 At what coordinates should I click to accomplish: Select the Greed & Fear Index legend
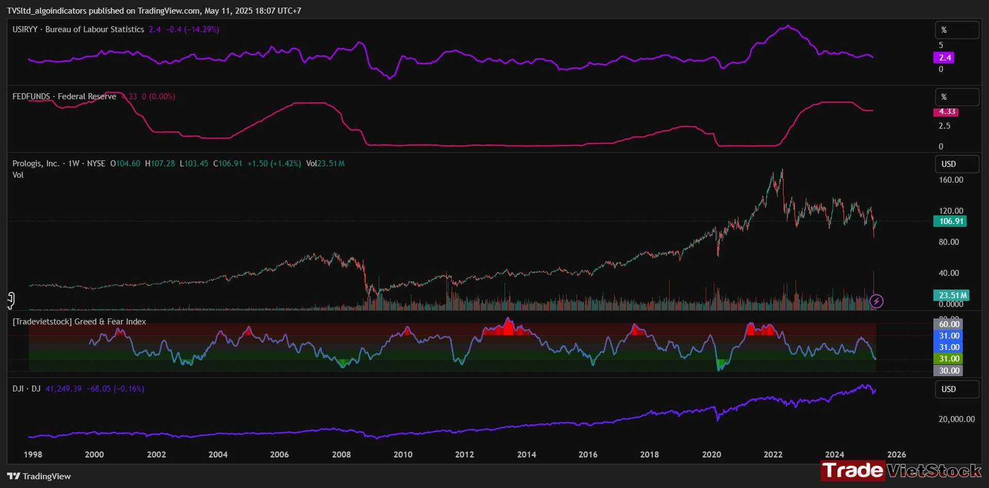[x=79, y=322]
